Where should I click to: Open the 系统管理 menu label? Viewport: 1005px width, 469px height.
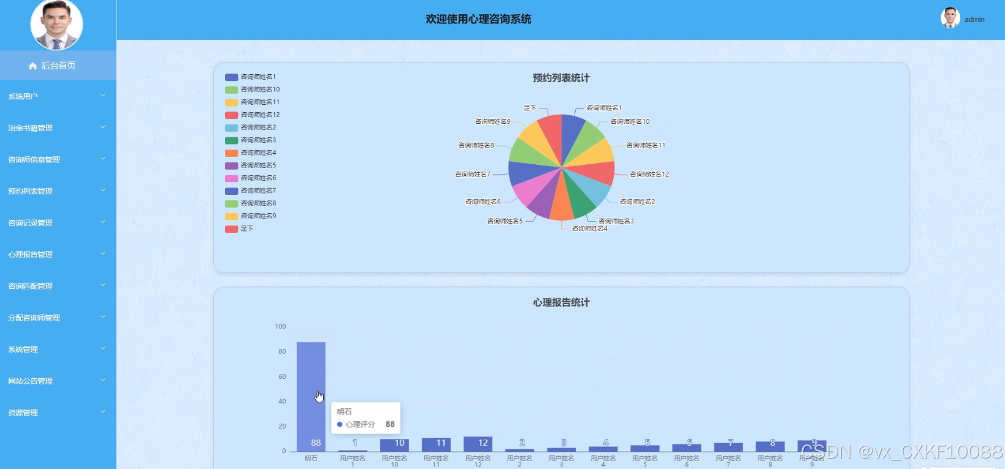[x=23, y=349]
